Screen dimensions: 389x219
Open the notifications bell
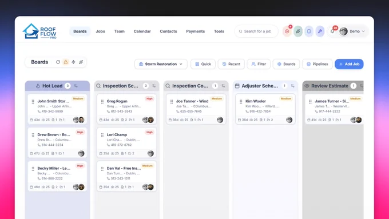332,31
